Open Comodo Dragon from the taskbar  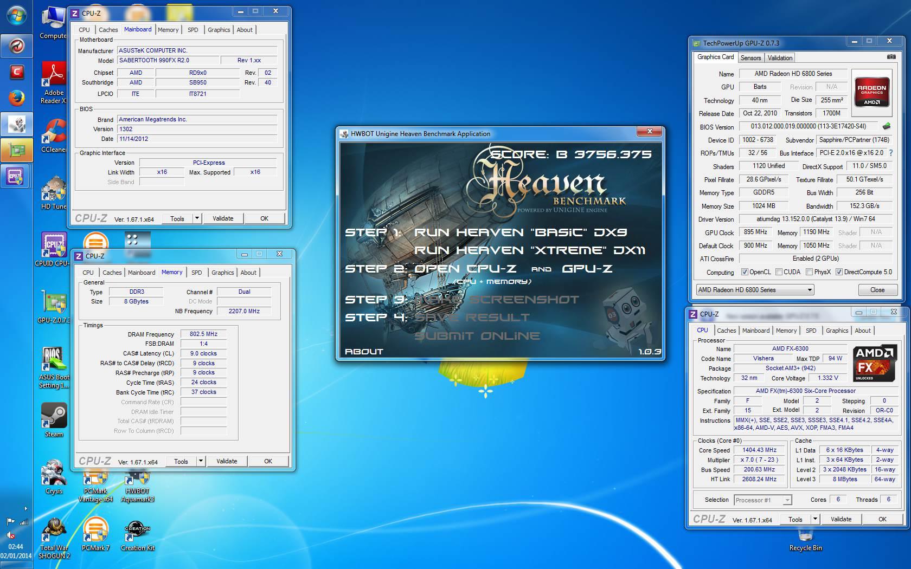pos(16,46)
